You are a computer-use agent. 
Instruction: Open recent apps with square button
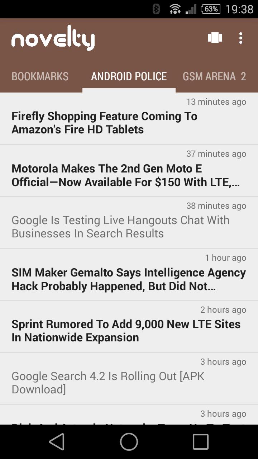pos(201,441)
